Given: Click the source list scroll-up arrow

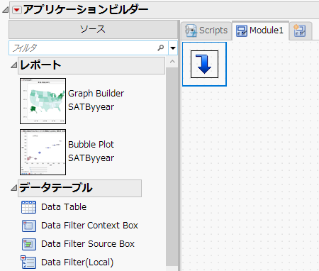Looking at the screenshot, I should point(172,62).
